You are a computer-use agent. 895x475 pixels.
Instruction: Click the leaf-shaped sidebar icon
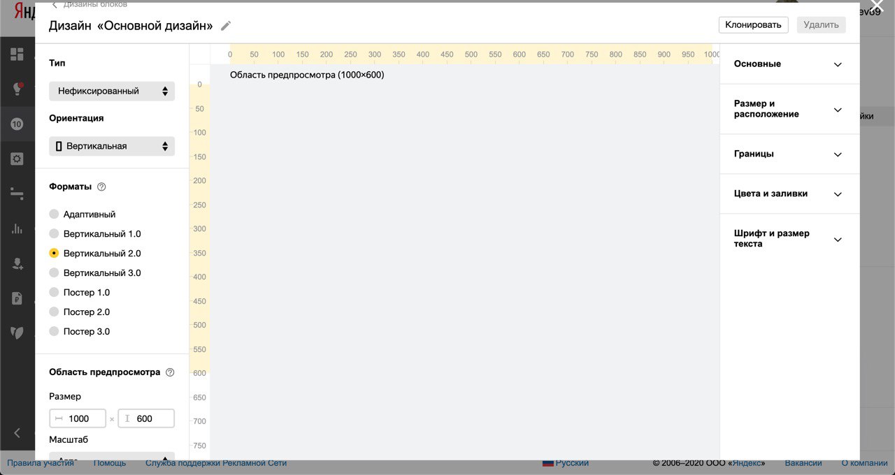[x=17, y=332]
